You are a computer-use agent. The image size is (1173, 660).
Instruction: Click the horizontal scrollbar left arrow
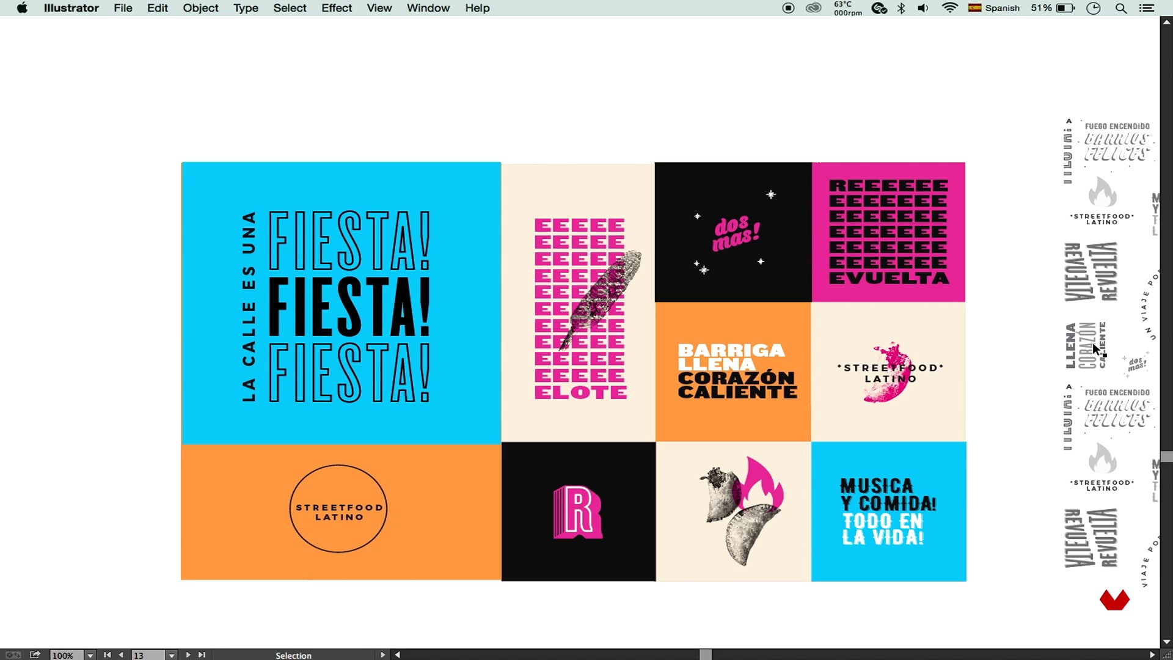click(398, 654)
